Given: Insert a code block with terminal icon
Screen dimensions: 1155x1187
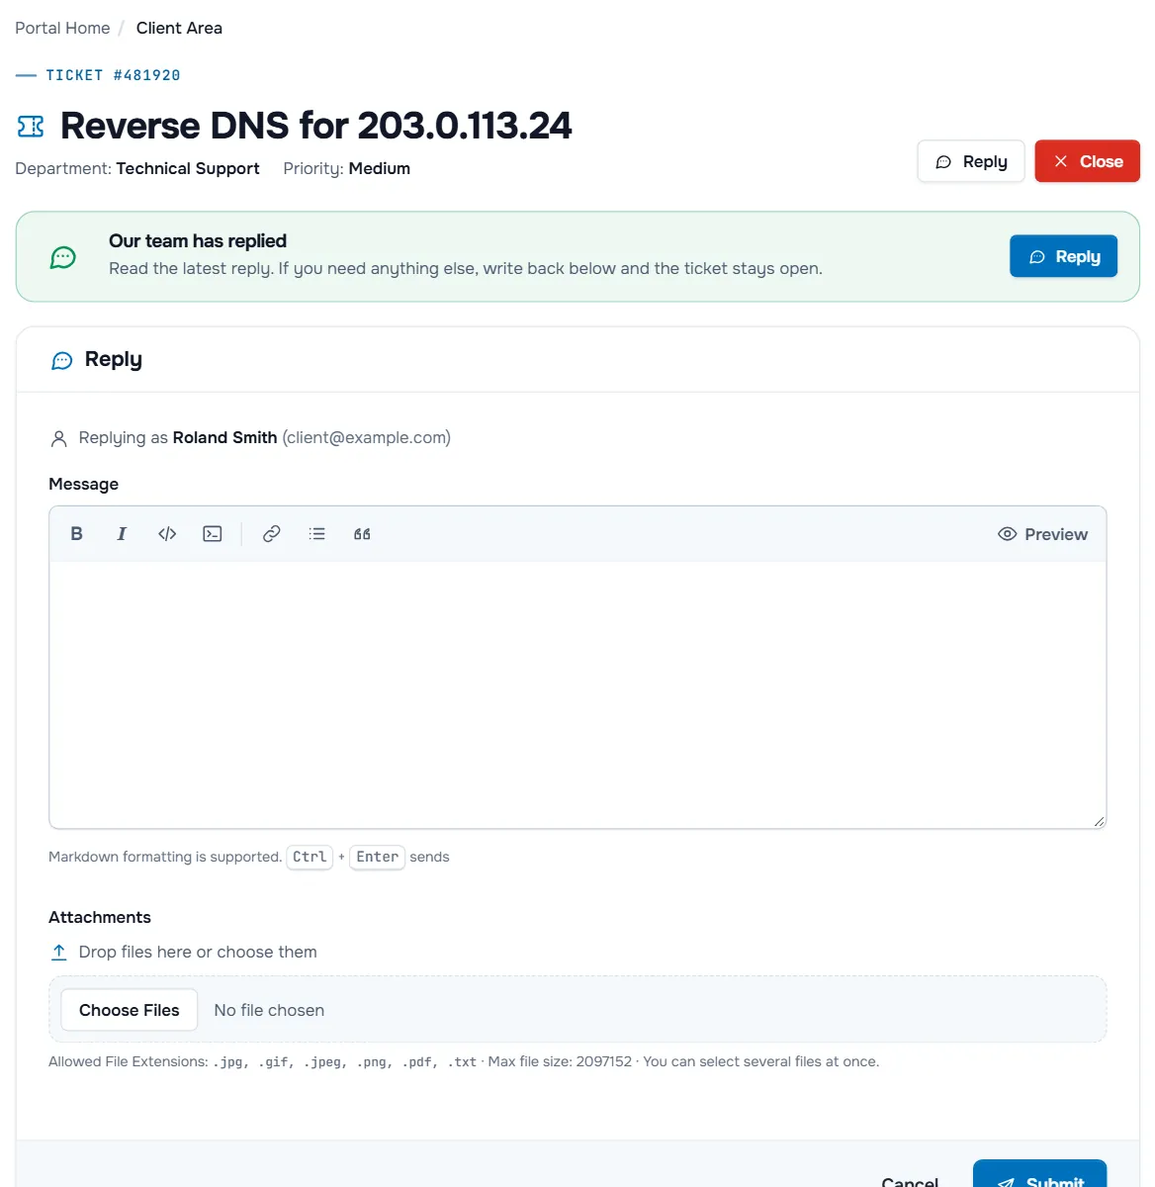Looking at the screenshot, I should click(x=213, y=534).
